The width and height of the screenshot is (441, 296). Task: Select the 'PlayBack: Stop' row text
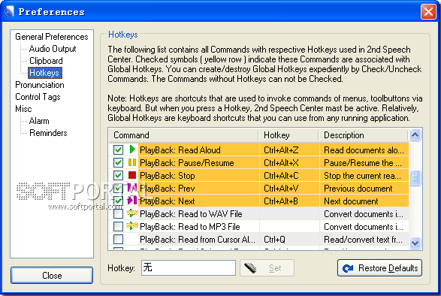167,176
